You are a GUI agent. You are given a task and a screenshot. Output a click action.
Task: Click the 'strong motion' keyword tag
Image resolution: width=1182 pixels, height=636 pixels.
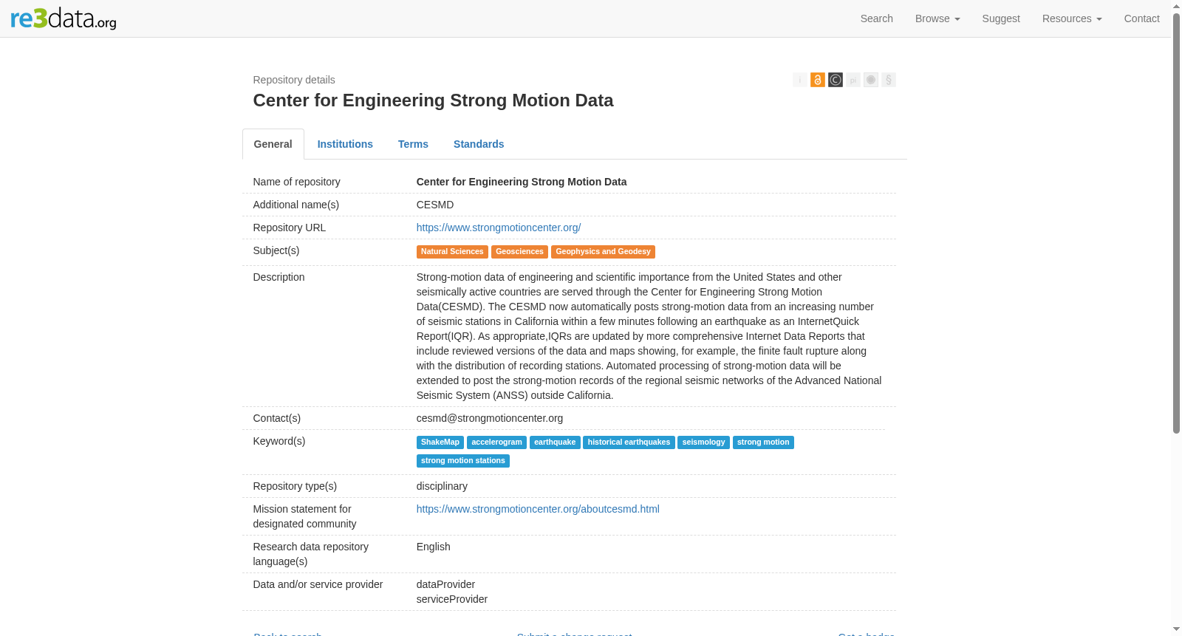click(763, 442)
